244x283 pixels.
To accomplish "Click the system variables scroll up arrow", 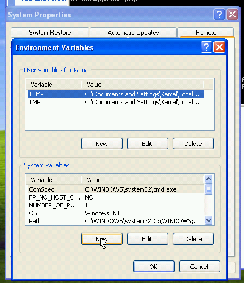I will click(x=209, y=179).
